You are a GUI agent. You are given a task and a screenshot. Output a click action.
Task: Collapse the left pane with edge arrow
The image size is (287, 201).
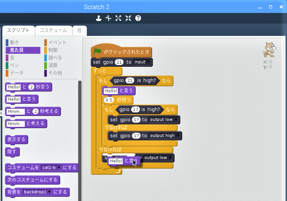(1, 113)
